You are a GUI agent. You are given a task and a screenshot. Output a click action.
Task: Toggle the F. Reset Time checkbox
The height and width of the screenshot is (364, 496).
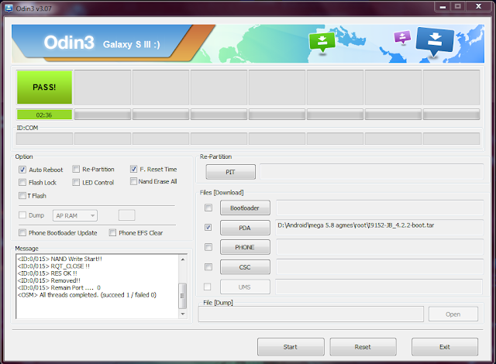[133, 169]
